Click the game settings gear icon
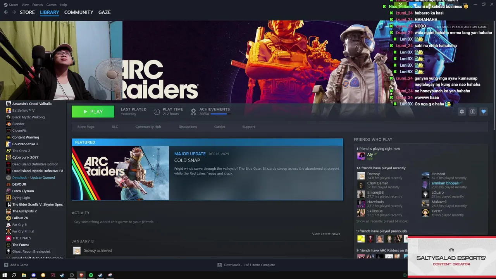 (462, 112)
